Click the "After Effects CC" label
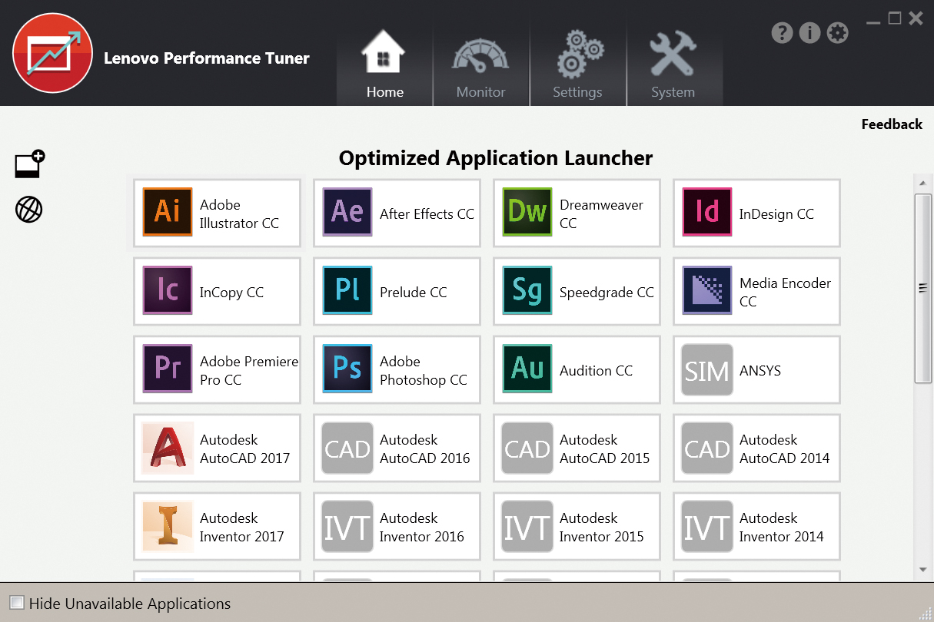Viewport: 934px width, 622px height. pos(427,214)
